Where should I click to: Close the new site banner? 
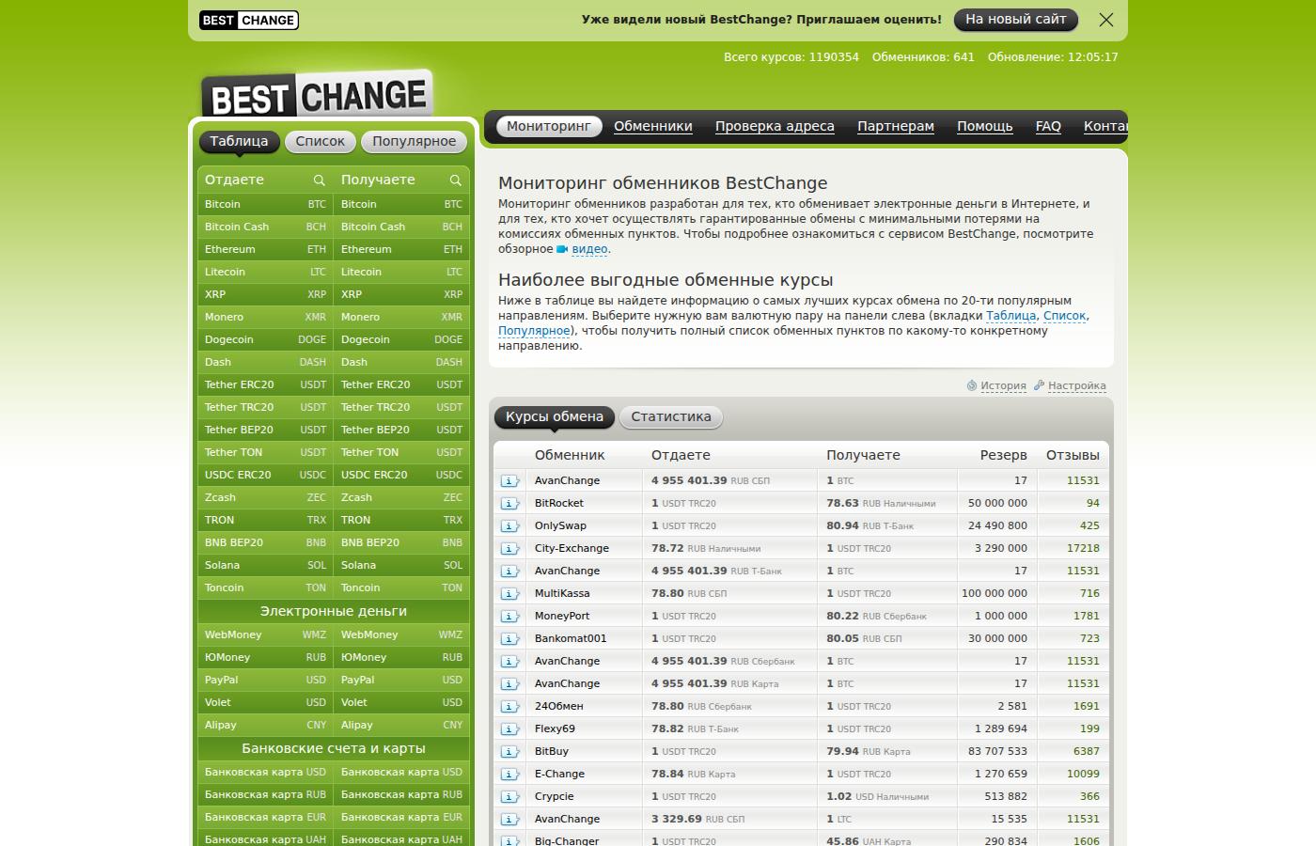(x=1106, y=20)
